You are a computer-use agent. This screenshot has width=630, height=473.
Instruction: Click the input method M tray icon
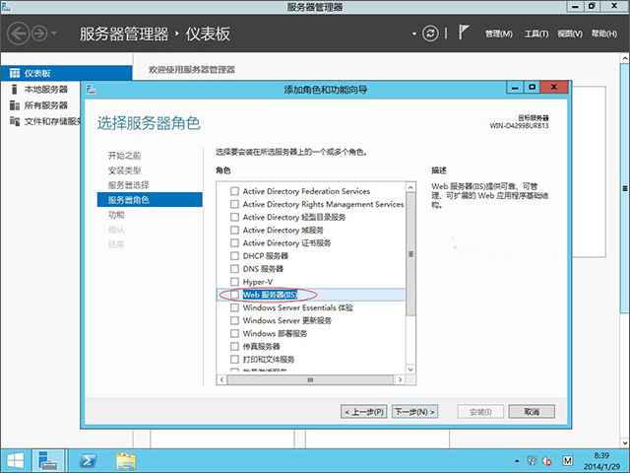point(567,461)
